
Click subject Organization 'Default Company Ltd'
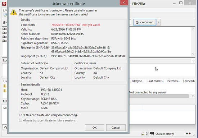(x=54, y=68)
